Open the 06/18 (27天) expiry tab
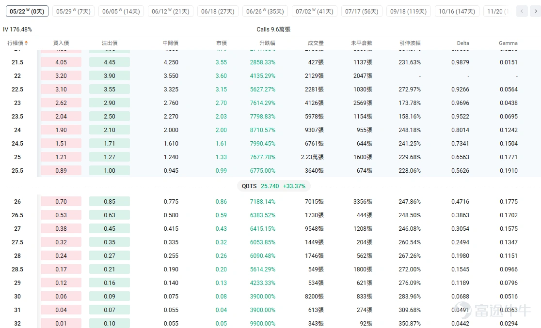 click(218, 11)
